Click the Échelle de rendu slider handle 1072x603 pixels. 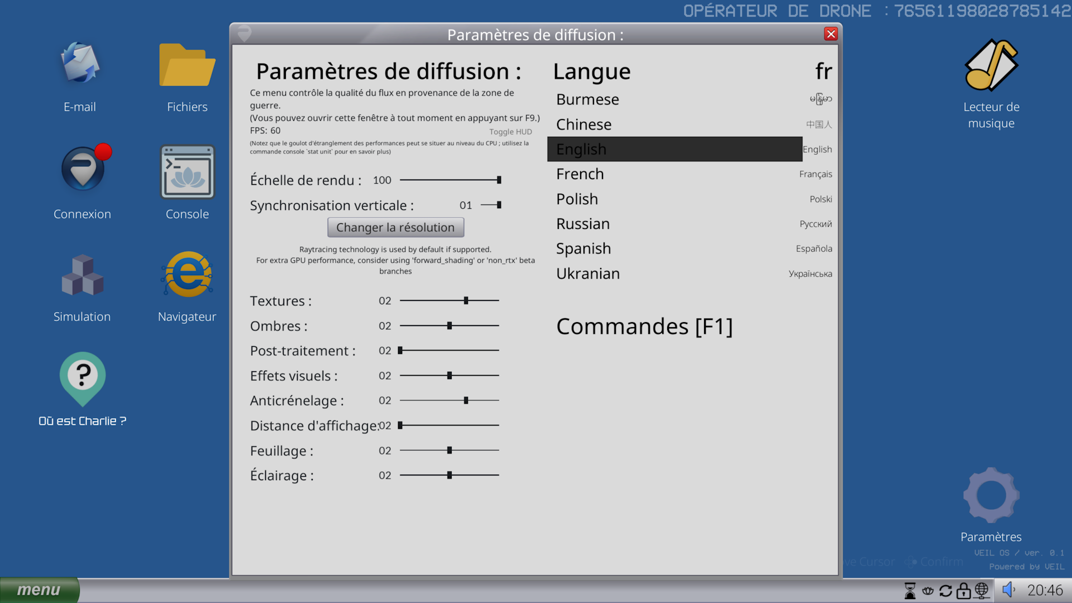[x=499, y=180]
